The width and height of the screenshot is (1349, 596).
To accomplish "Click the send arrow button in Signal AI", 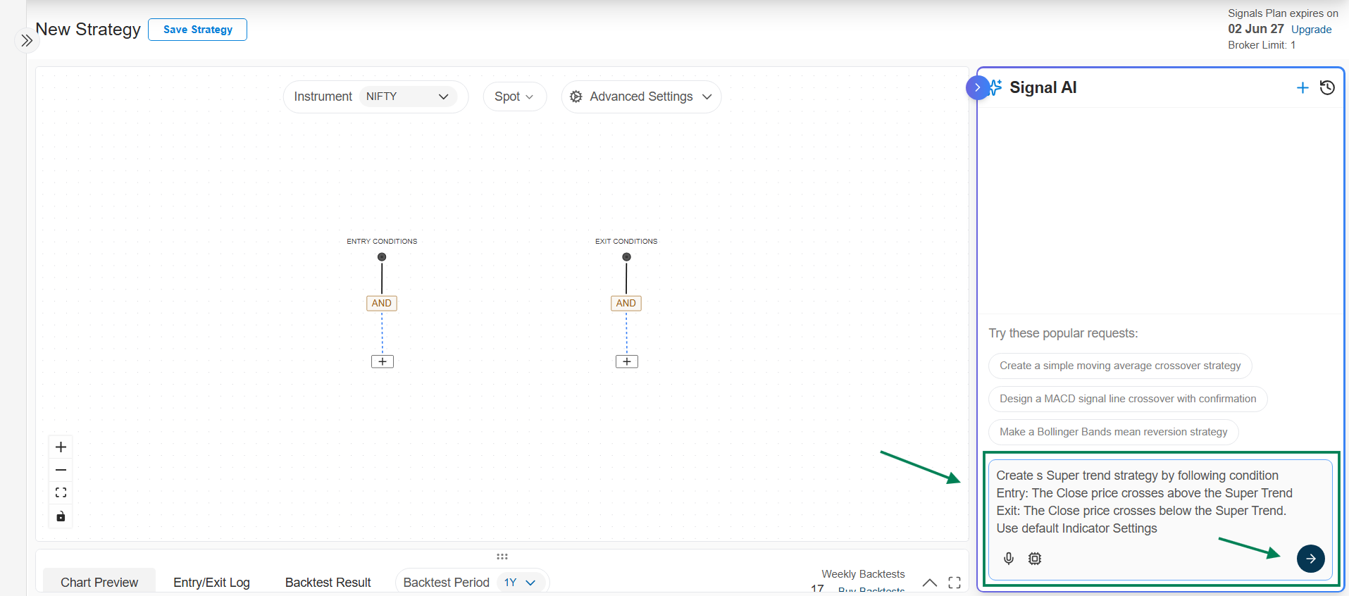I will pyautogui.click(x=1310, y=559).
